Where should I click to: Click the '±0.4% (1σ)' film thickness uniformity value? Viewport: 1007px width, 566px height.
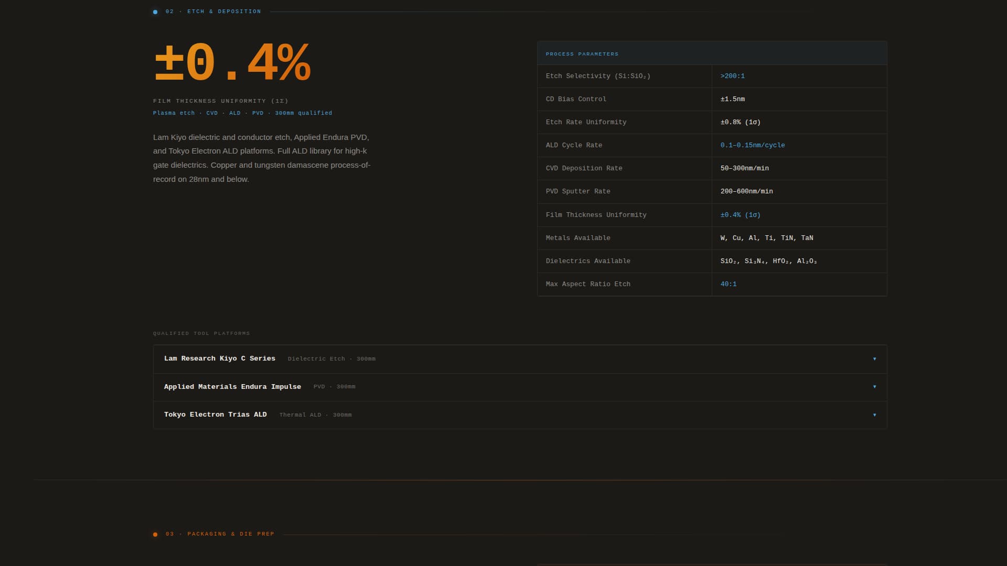click(740, 214)
